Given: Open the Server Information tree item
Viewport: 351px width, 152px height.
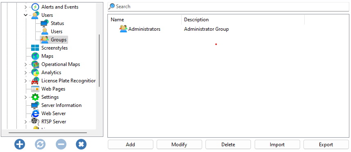Looking at the screenshot, I should (62, 105).
